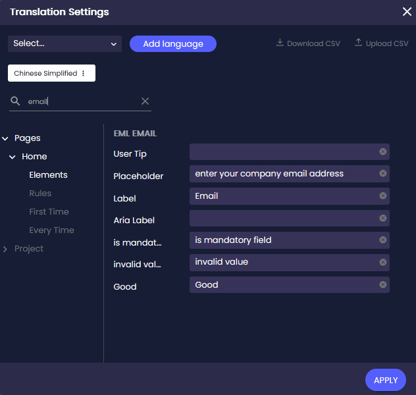
Task: Click the APPLY button
Action: click(x=386, y=380)
